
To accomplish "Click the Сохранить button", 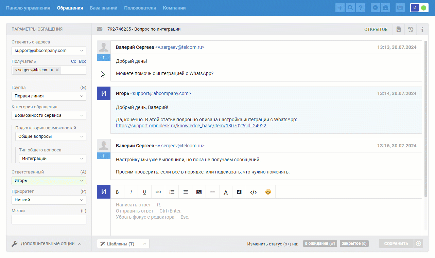I will 396,243.
